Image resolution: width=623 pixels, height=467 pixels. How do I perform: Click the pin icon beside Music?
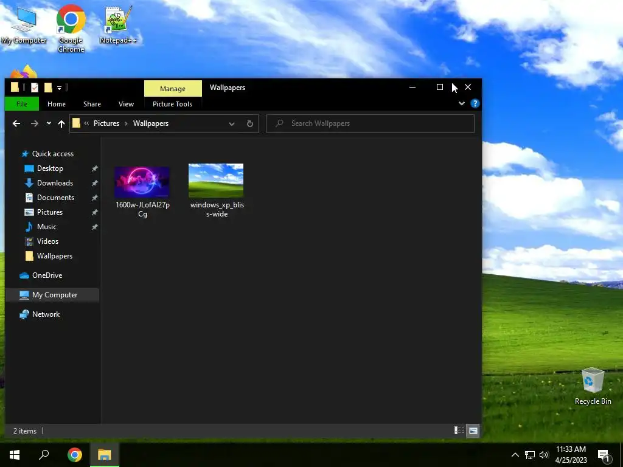pos(94,227)
